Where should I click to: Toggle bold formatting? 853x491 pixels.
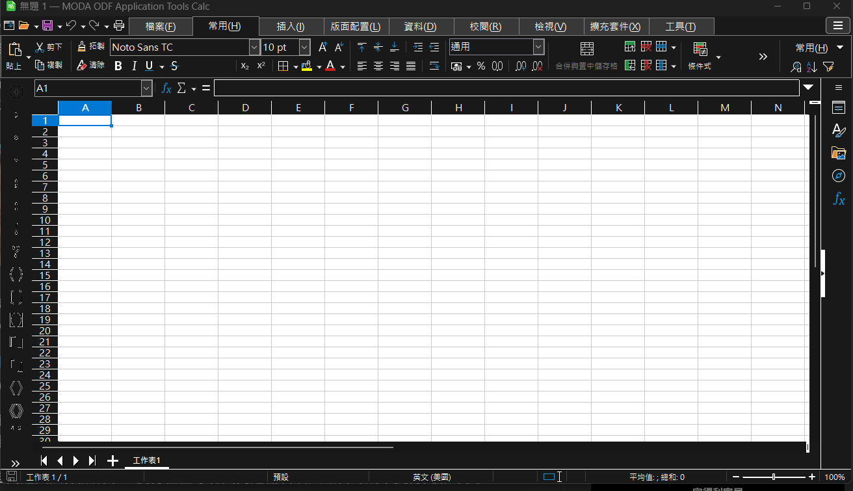118,66
